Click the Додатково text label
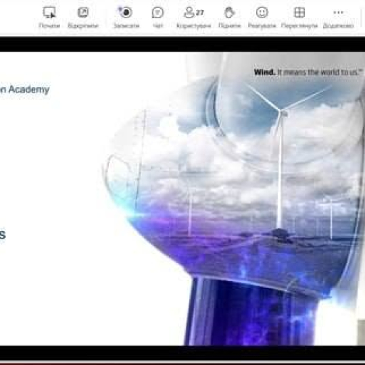The image size is (365, 365). pos(338,26)
